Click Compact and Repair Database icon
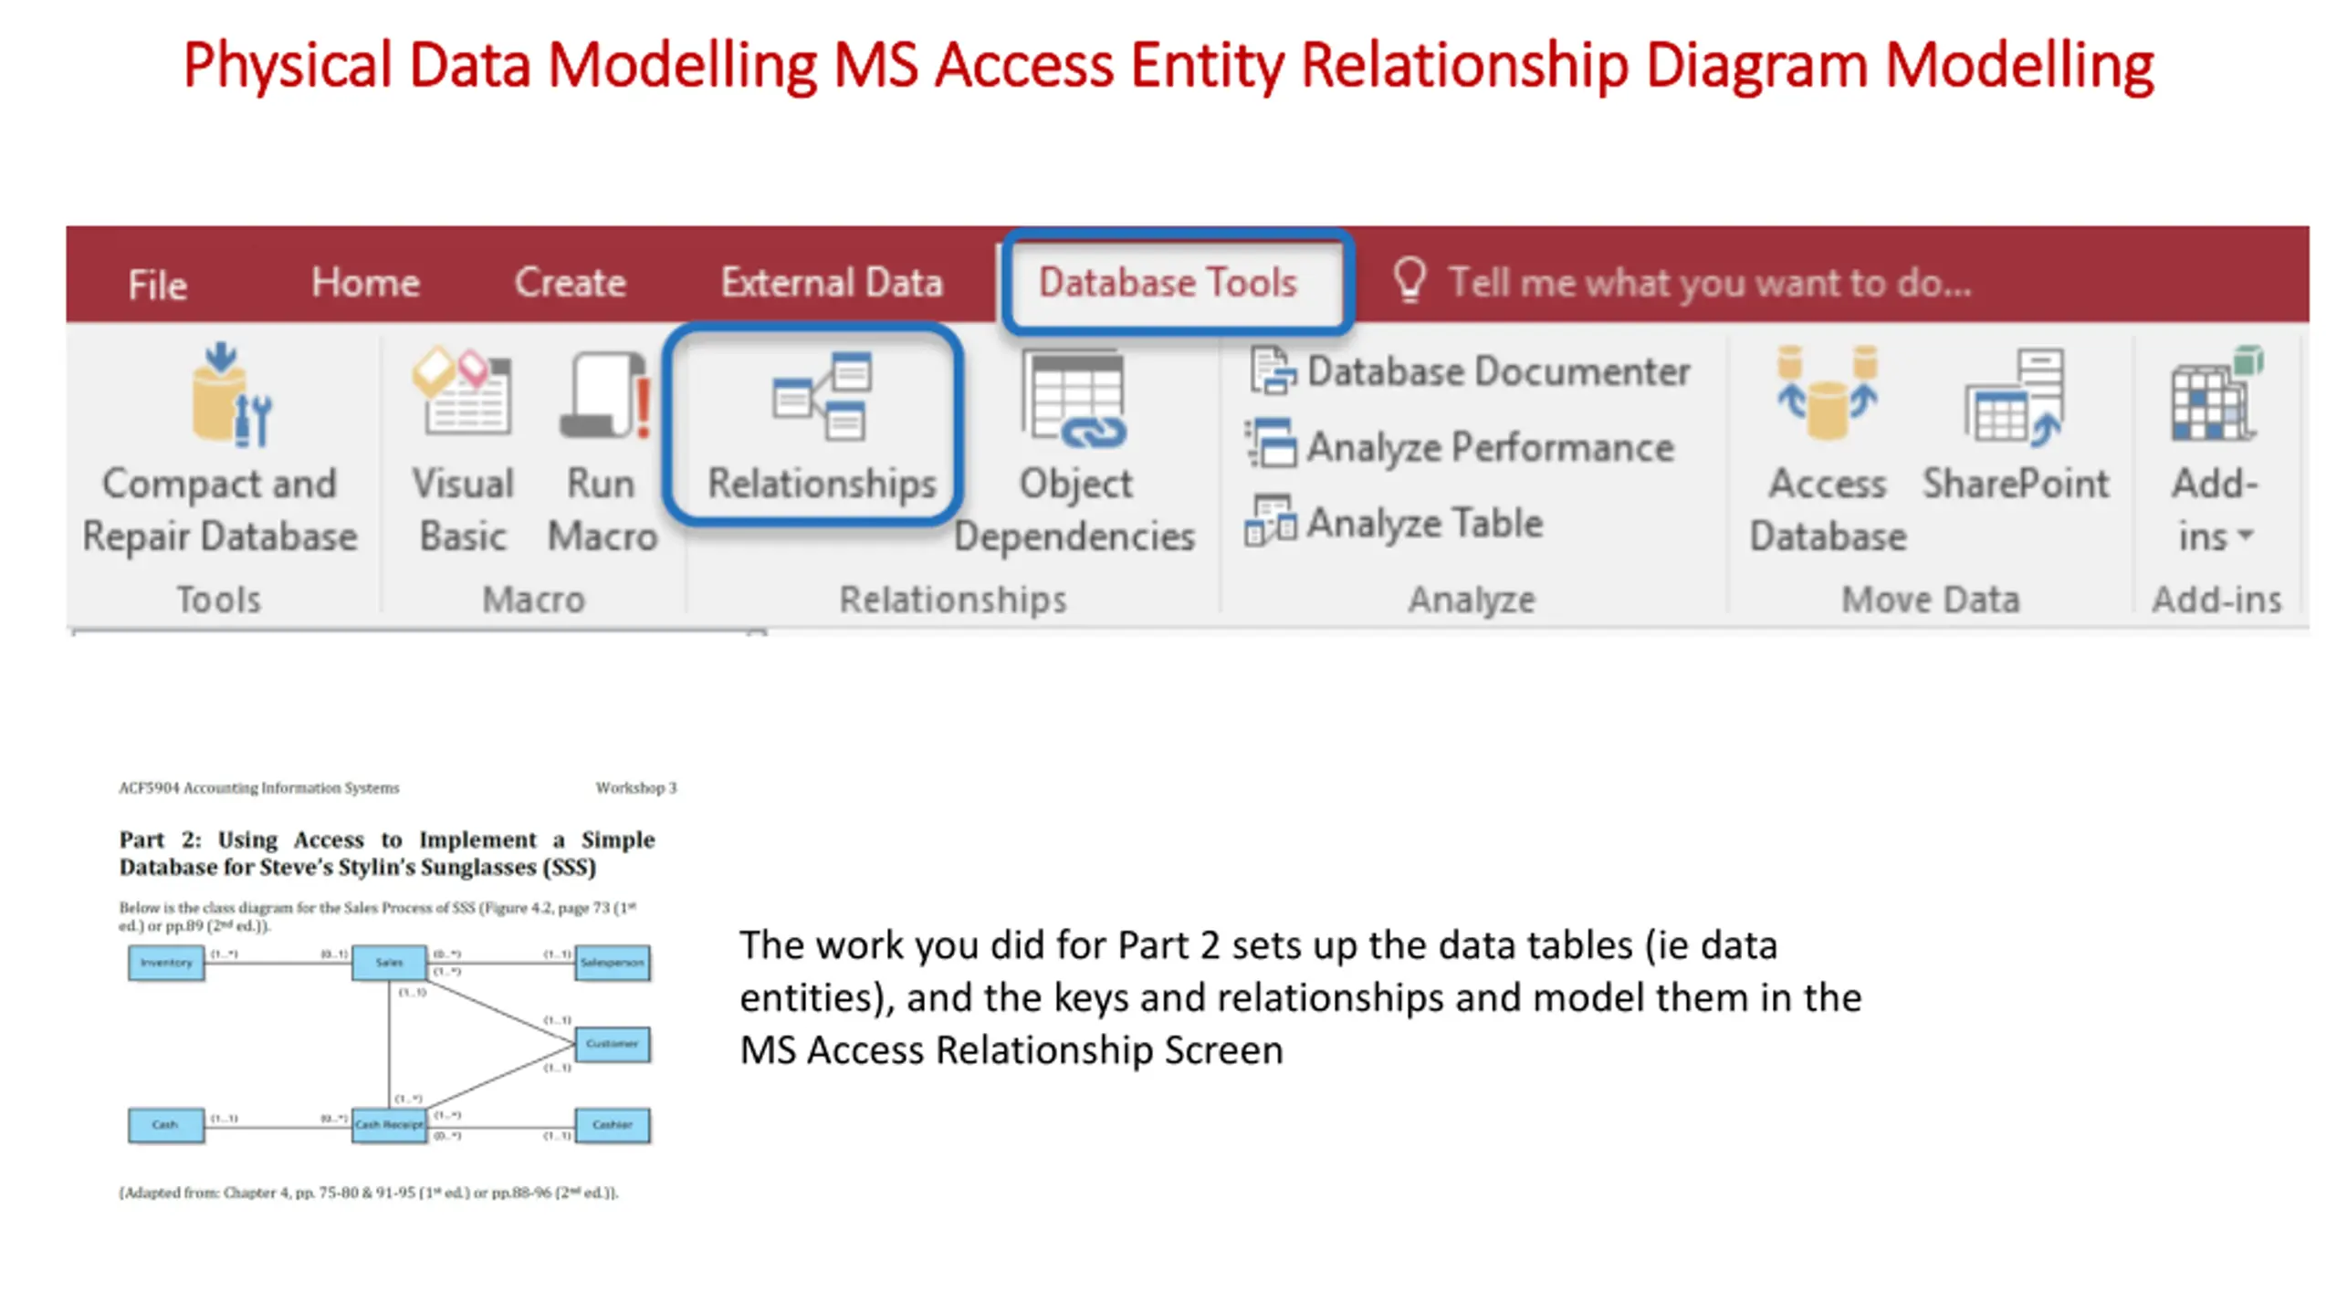 tap(230, 394)
